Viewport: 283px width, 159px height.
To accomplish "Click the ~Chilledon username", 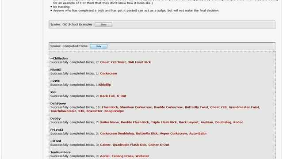I will (59, 58).
